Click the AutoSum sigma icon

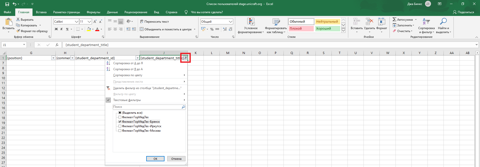coord(394,20)
